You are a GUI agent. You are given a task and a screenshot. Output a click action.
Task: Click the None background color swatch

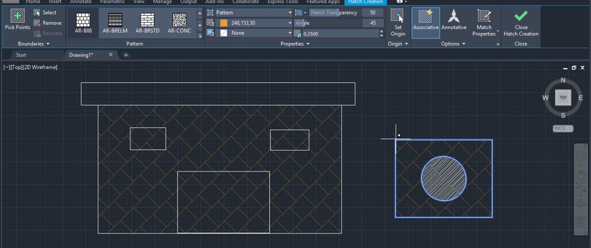pos(224,33)
